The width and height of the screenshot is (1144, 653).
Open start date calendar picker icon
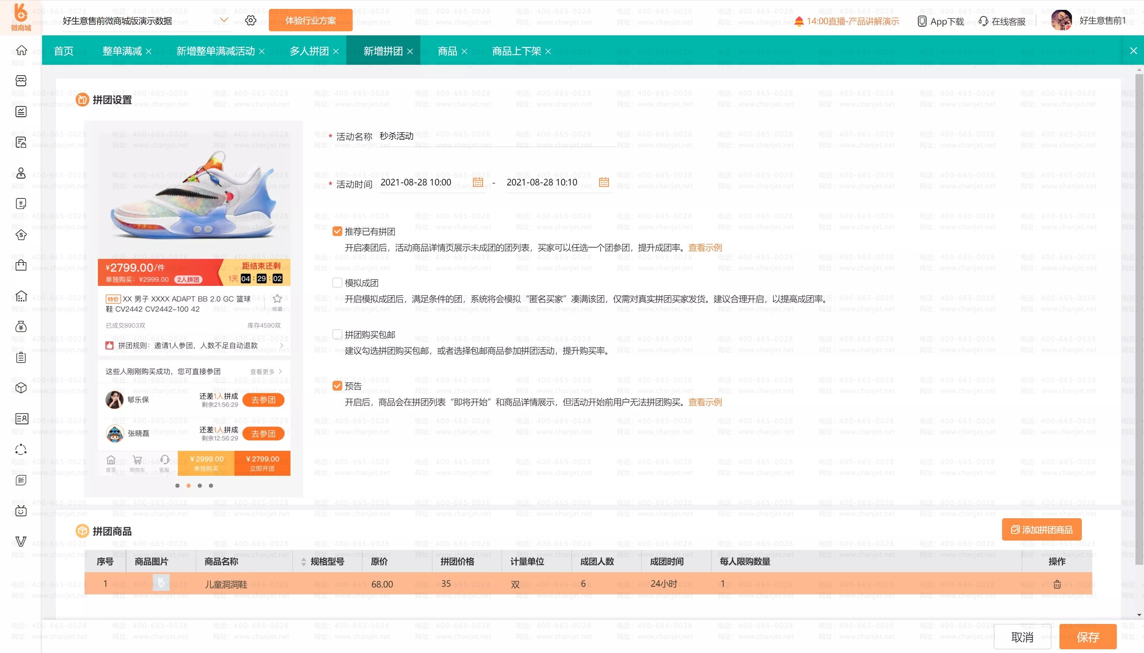point(478,182)
